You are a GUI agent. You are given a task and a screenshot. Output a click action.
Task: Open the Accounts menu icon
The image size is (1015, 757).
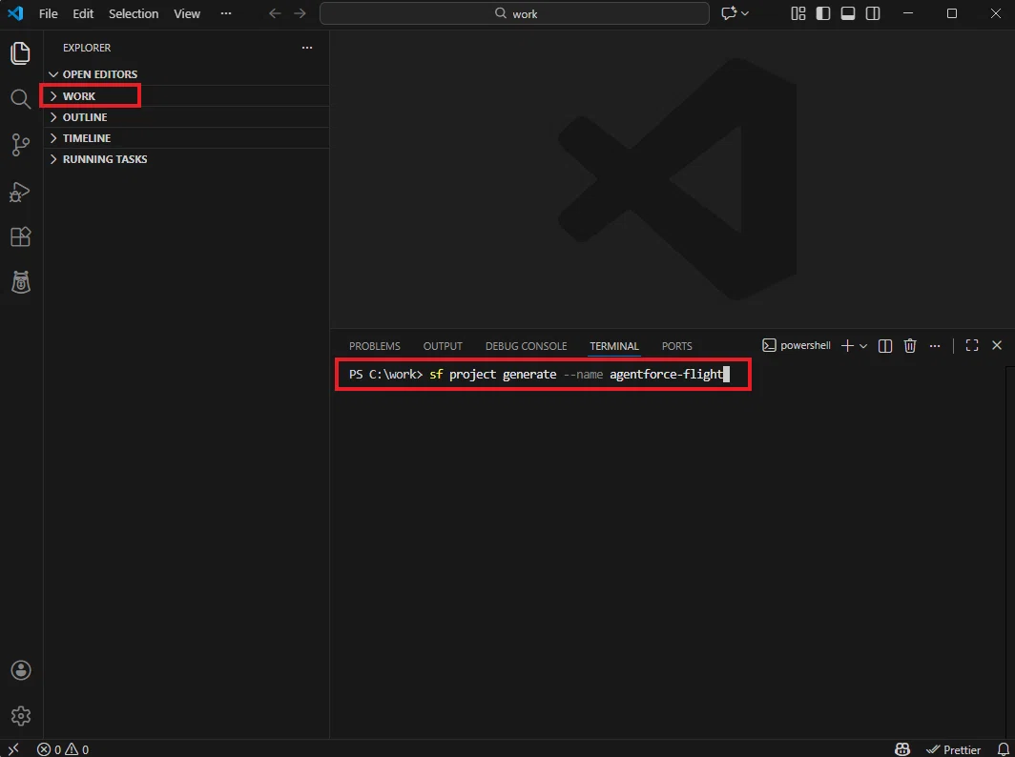21,670
